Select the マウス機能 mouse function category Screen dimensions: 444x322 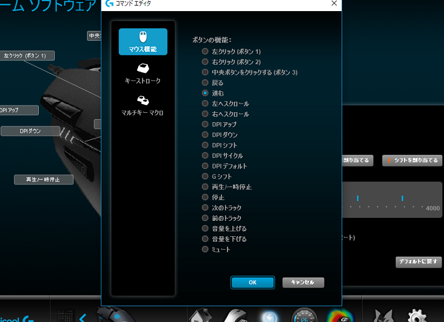coord(142,41)
